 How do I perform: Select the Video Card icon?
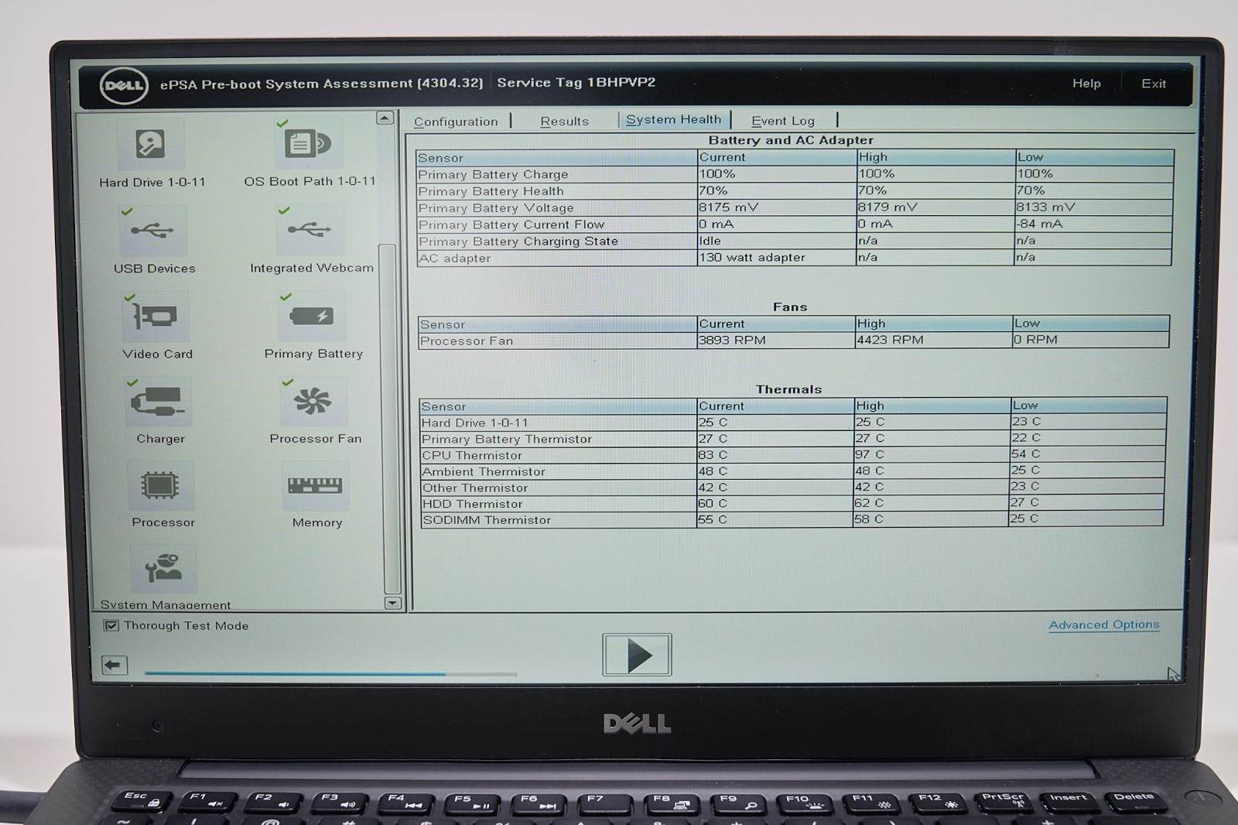[156, 317]
